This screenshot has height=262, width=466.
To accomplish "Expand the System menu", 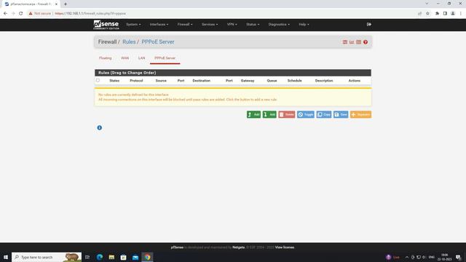I will coord(133,24).
